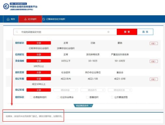Viewport: 165px width, 125px height.
Task: Check the 慈善组织 checkbox
Action: point(87,97)
